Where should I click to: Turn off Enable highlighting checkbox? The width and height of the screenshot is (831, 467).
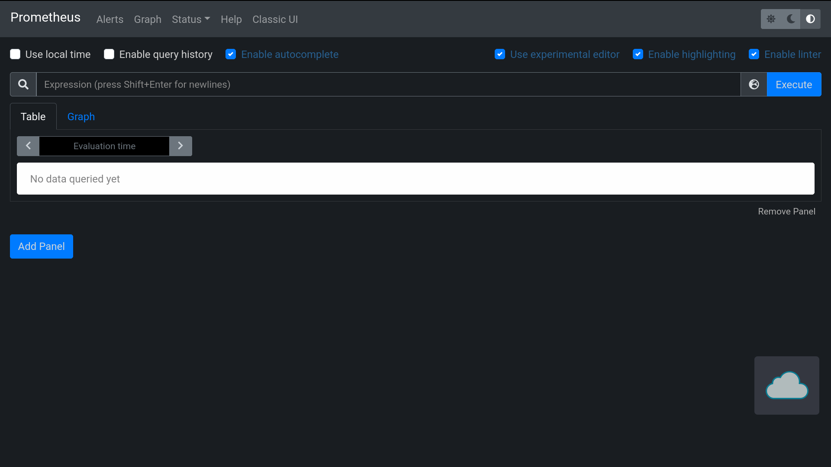[x=638, y=54]
